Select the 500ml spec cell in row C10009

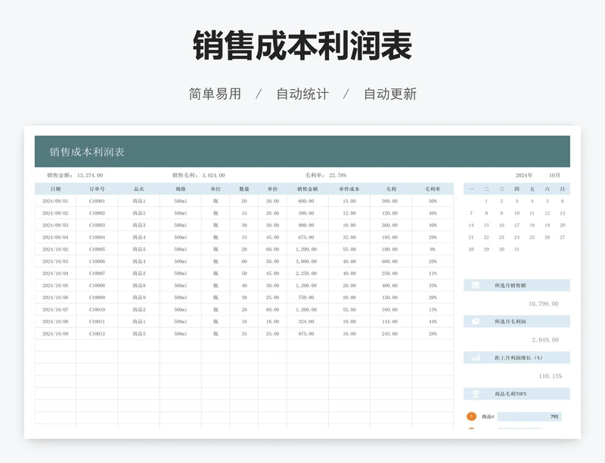[x=181, y=298]
